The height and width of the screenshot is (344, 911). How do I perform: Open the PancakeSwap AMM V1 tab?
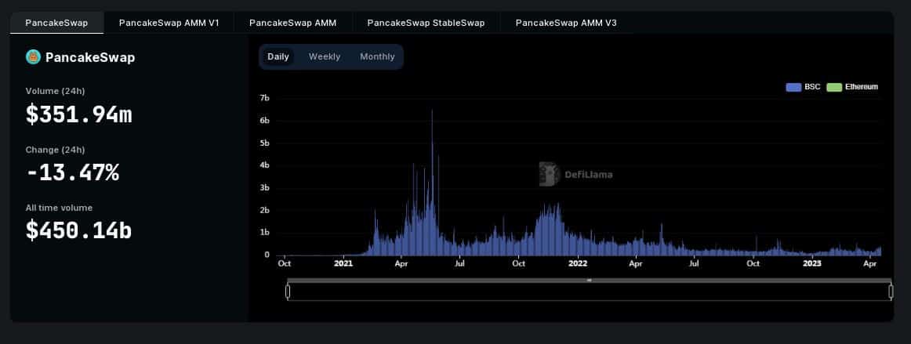169,23
